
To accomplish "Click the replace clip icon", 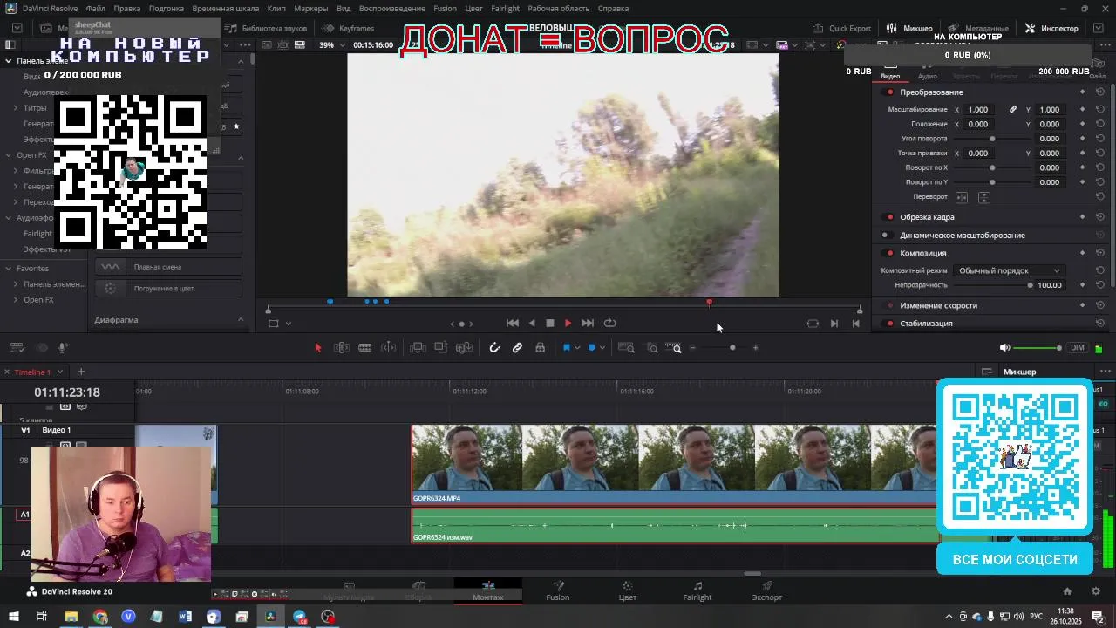I will tap(464, 348).
